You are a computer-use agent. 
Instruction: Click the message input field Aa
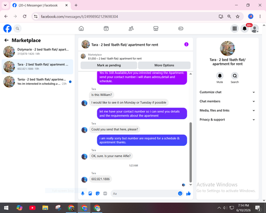tap(145, 193)
